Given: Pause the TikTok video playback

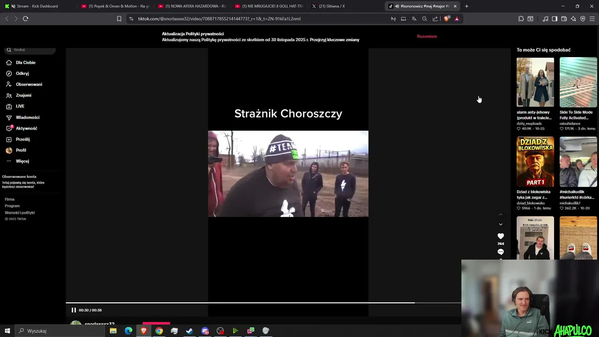Looking at the screenshot, I should [73, 310].
